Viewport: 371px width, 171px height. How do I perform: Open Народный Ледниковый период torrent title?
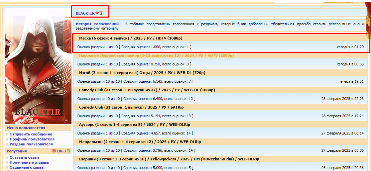click(x=156, y=55)
